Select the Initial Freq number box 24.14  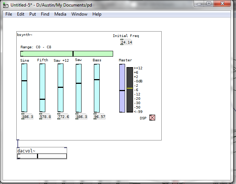pos(126,42)
